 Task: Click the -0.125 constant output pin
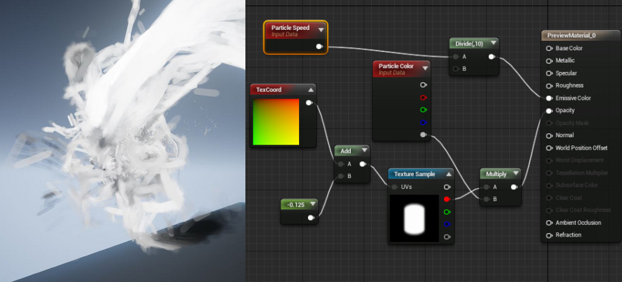click(311, 217)
